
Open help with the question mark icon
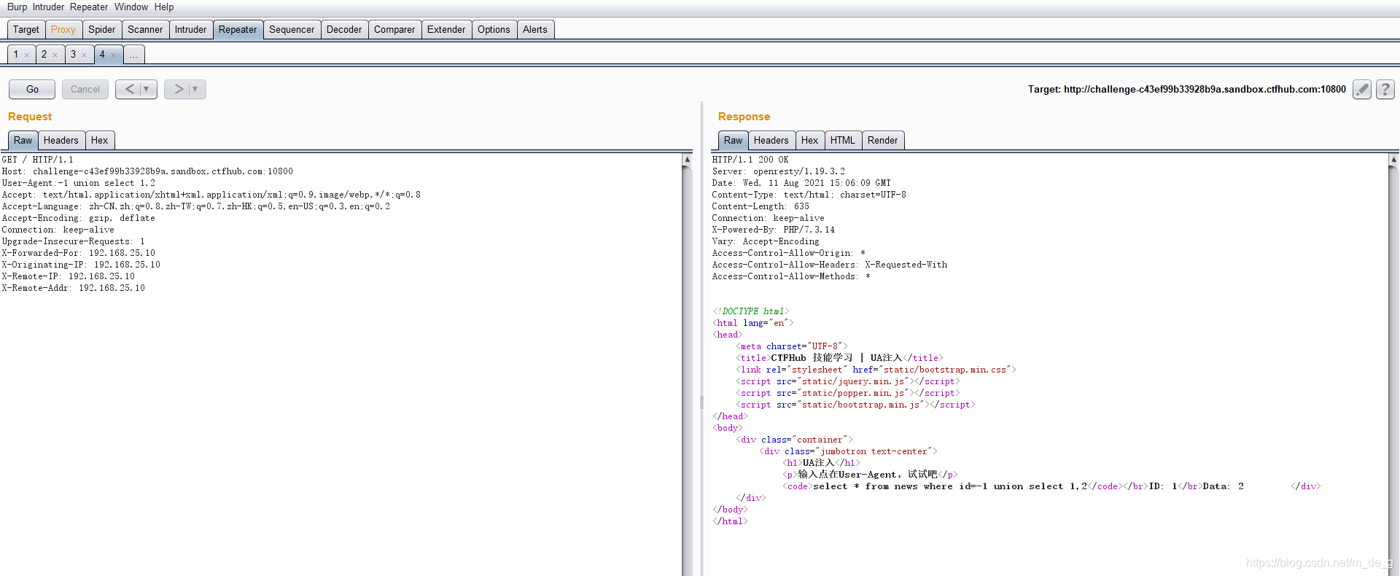pos(1385,89)
